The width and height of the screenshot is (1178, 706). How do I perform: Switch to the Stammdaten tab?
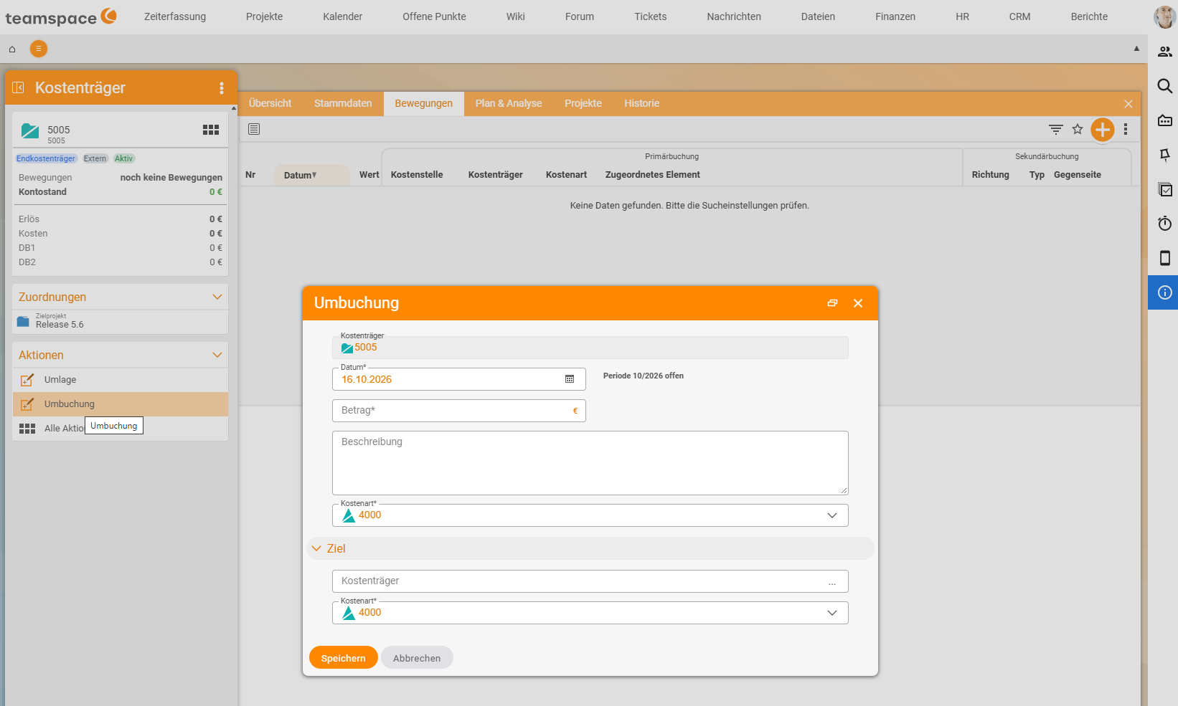343,103
